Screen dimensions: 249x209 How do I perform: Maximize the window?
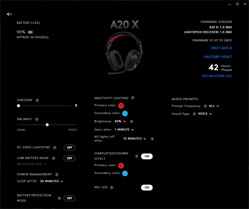[237, 4]
